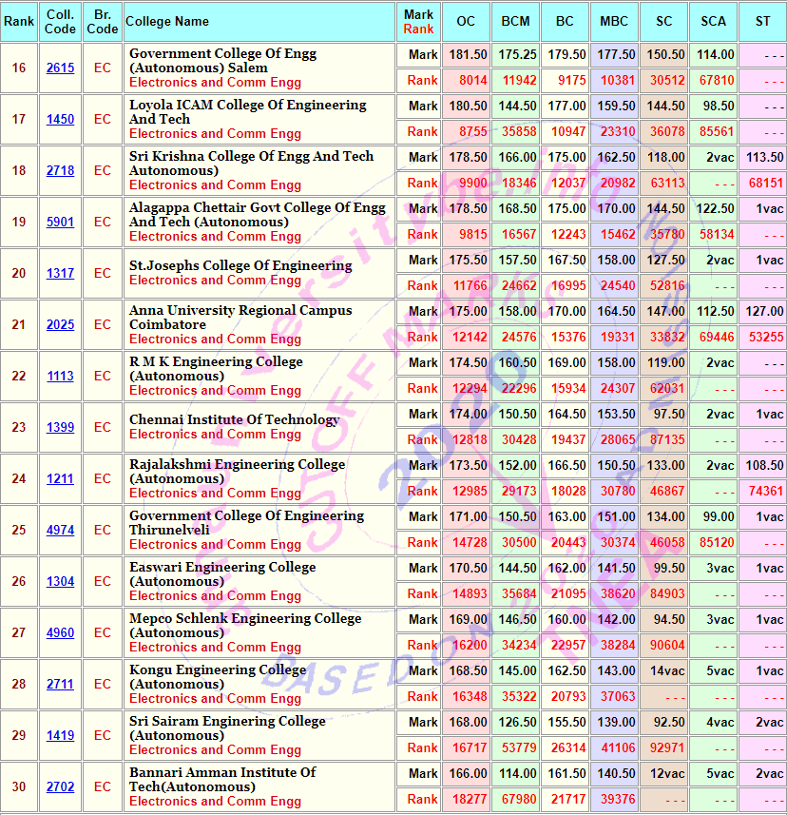Click college code 1450 link
This screenshot has width=787, height=815.
pyautogui.click(x=60, y=120)
